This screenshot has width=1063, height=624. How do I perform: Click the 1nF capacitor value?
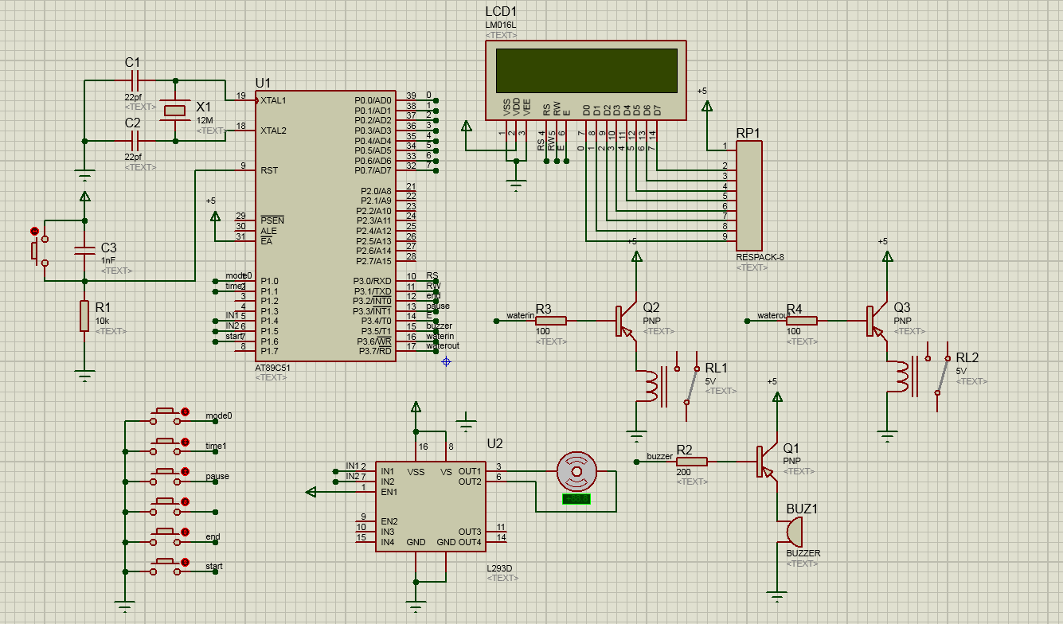[108, 260]
